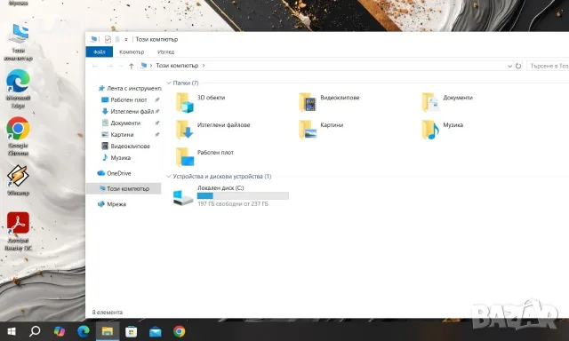This screenshot has width=569, height=341.
Task: Open the Картини folder in main pane
Action: [x=321, y=130]
